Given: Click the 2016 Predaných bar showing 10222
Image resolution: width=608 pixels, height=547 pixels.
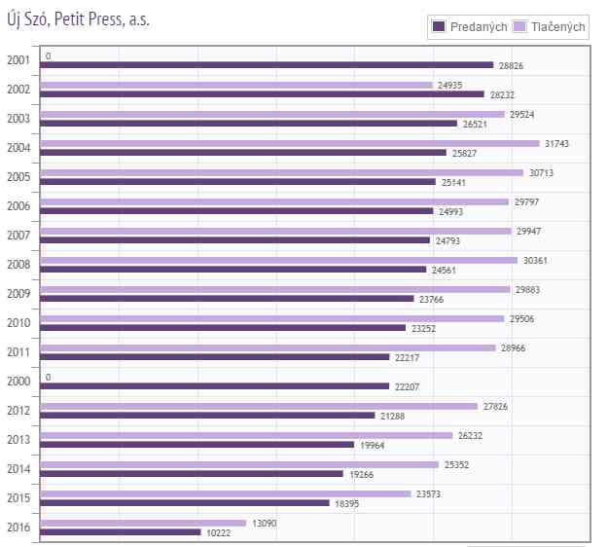Looking at the screenshot, I should tap(120, 532).
